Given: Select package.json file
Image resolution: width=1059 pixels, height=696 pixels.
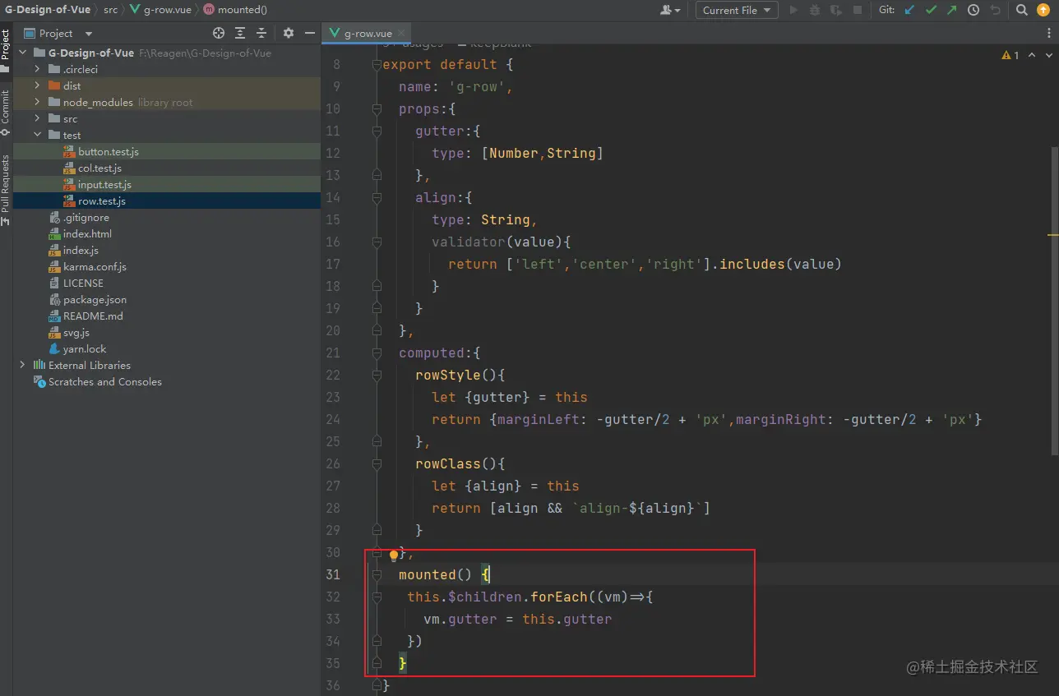Looking at the screenshot, I should pos(95,299).
